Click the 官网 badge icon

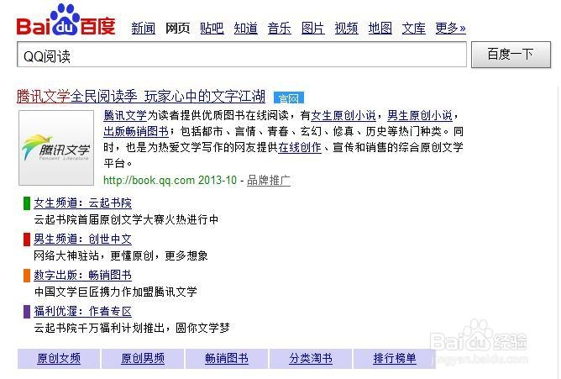[x=289, y=97]
